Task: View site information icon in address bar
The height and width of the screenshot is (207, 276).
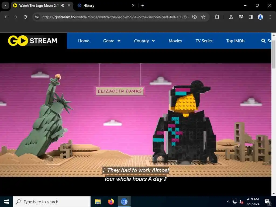Action: coord(37,17)
